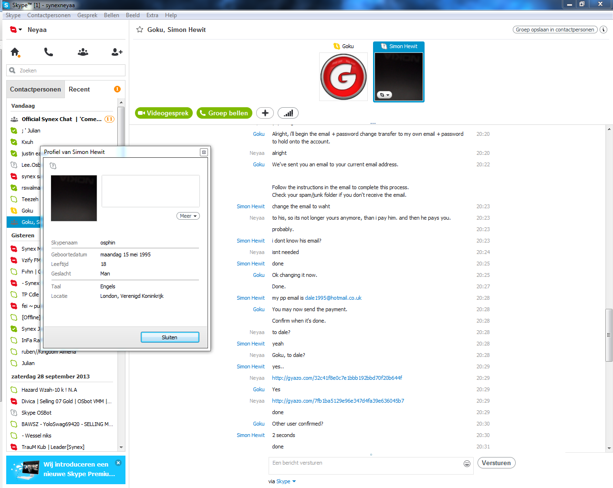613x488 pixels.
Task: Open gyazo link ending in 70f20b644f
Action: 337,378
